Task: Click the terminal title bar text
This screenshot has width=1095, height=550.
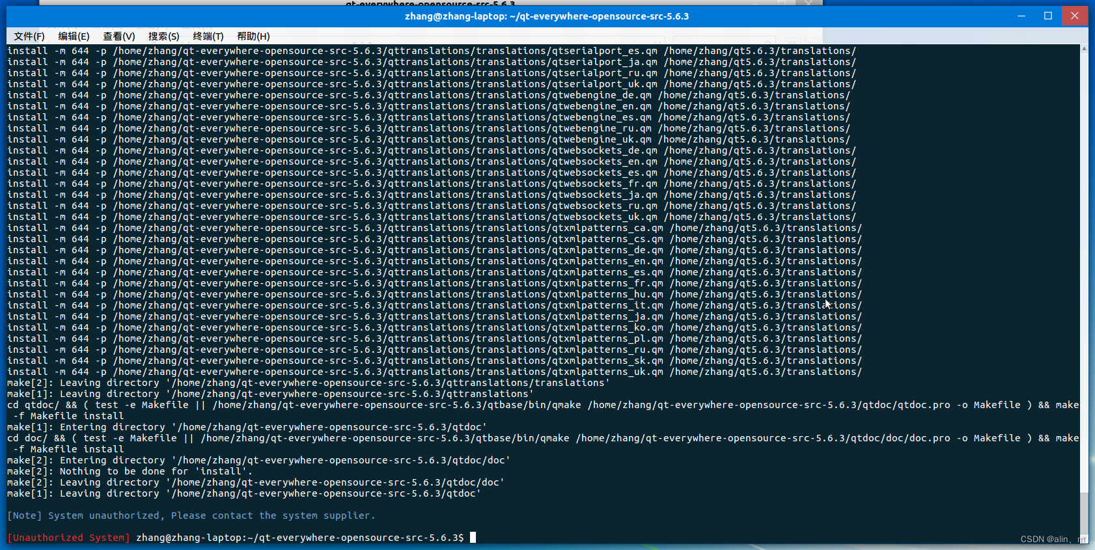Action: click(547, 16)
